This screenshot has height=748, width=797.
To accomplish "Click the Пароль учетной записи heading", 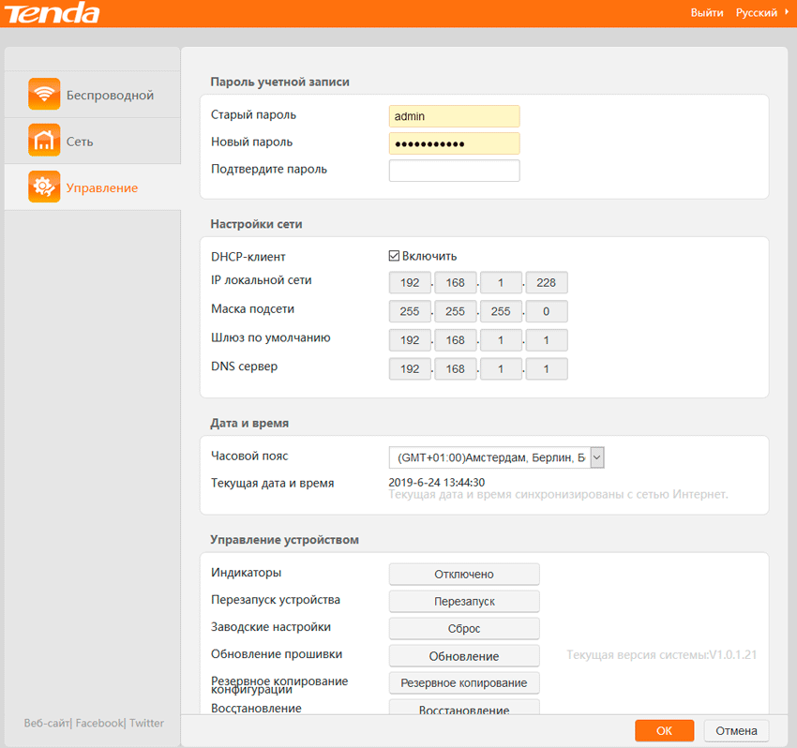I will 280,82.
